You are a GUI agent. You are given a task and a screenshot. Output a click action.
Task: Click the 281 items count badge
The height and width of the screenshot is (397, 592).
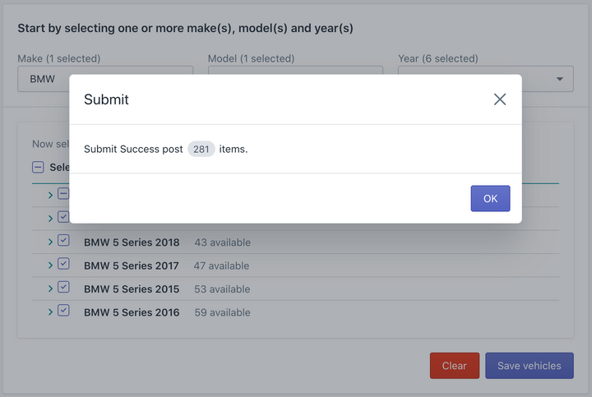[201, 149]
